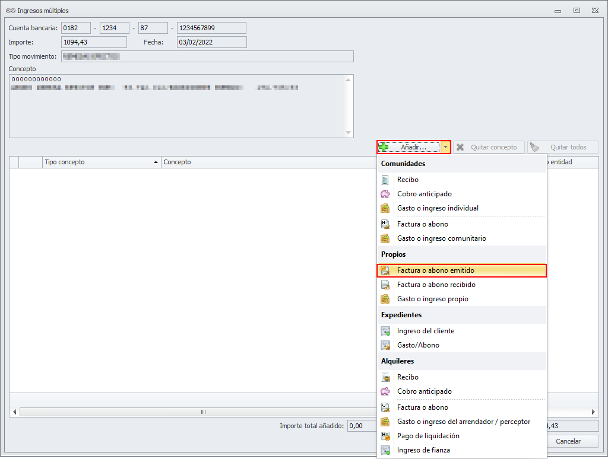Select Factura o abono emitido
This screenshot has width=608, height=459.
point(462,270)
